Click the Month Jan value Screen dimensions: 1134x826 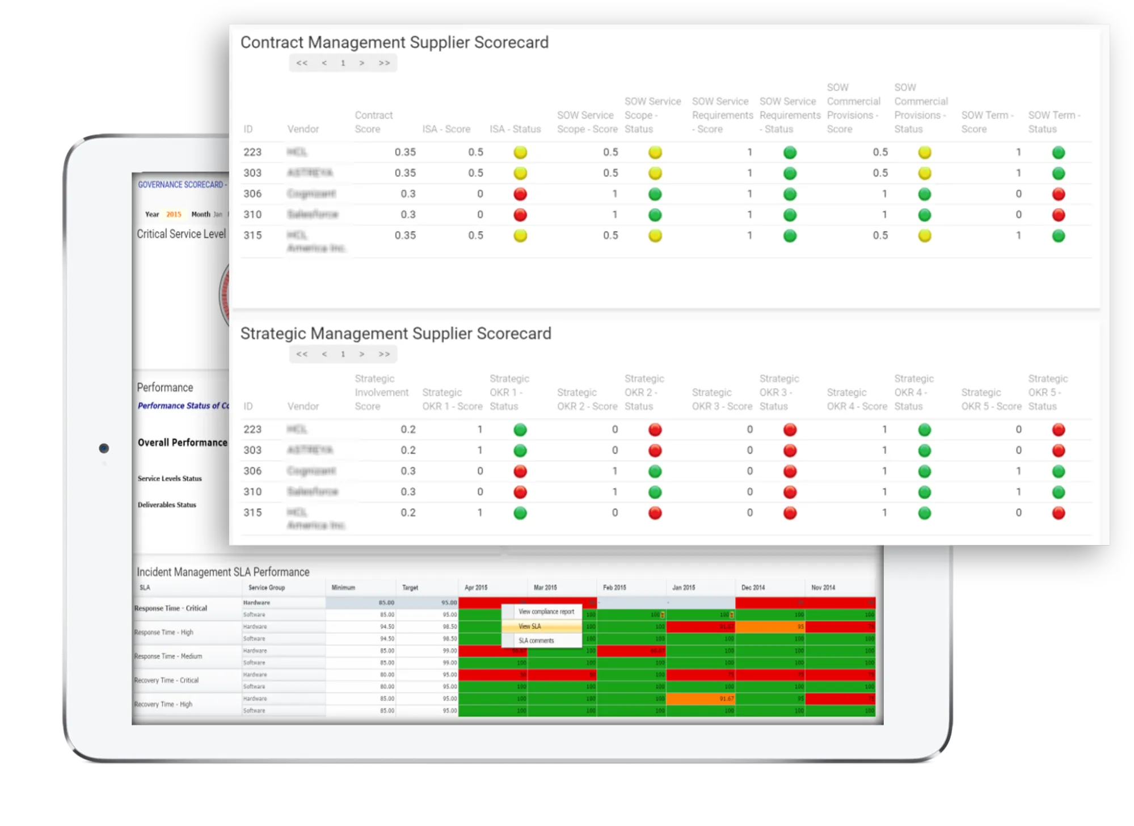218,214
